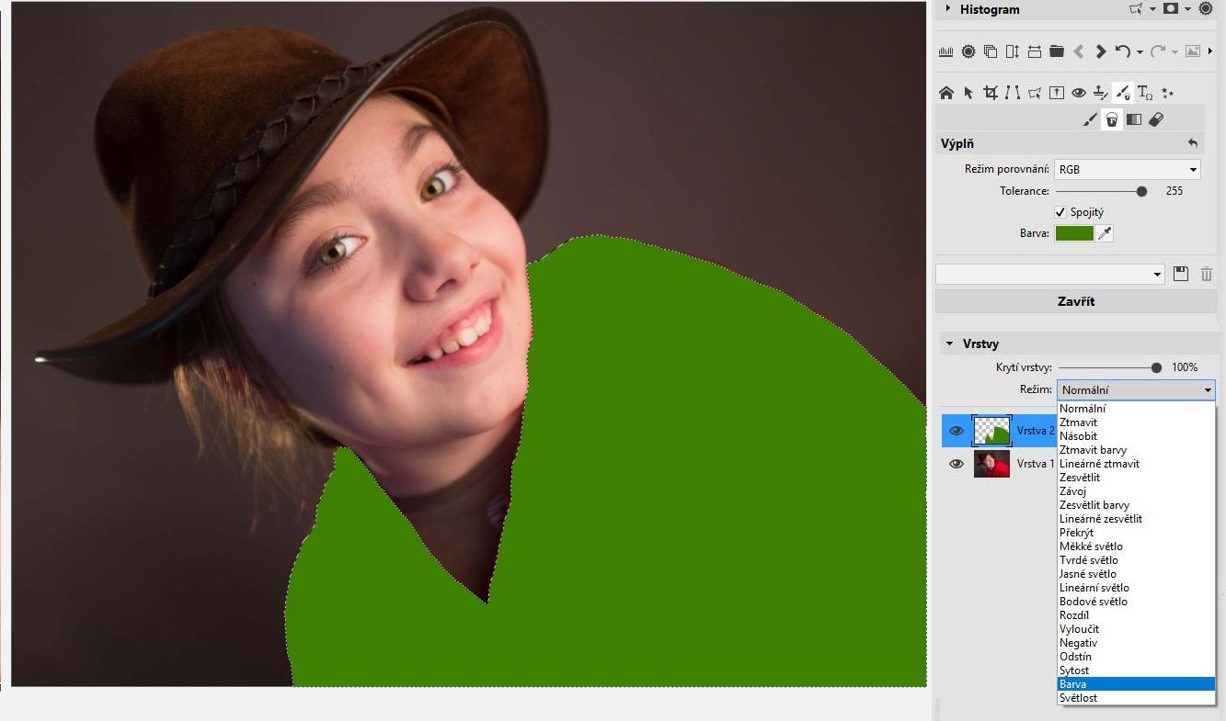
Task: Select the perspective lines tool
Action: pos(1012,93)
